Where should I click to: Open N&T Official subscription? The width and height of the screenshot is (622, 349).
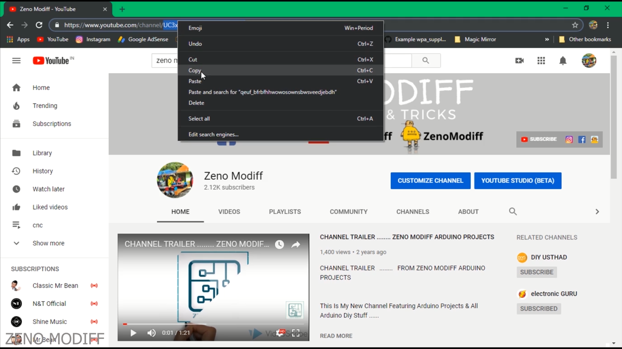click(x=54, y=304)
